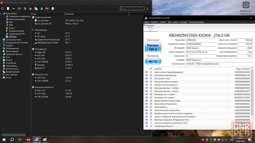This screenshot has width=255, height=143.
Task: Click the AIDA64 search input field
Action: (132, 8)
